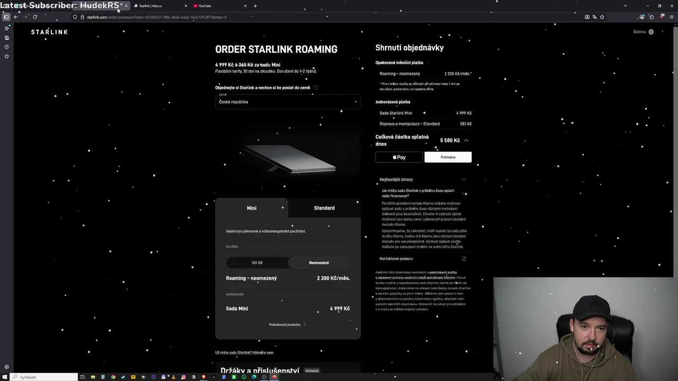Open the list-all-tabs dropdown arrow
The height and width of the screenshot is (381, 678).
(x=626, y=6)
